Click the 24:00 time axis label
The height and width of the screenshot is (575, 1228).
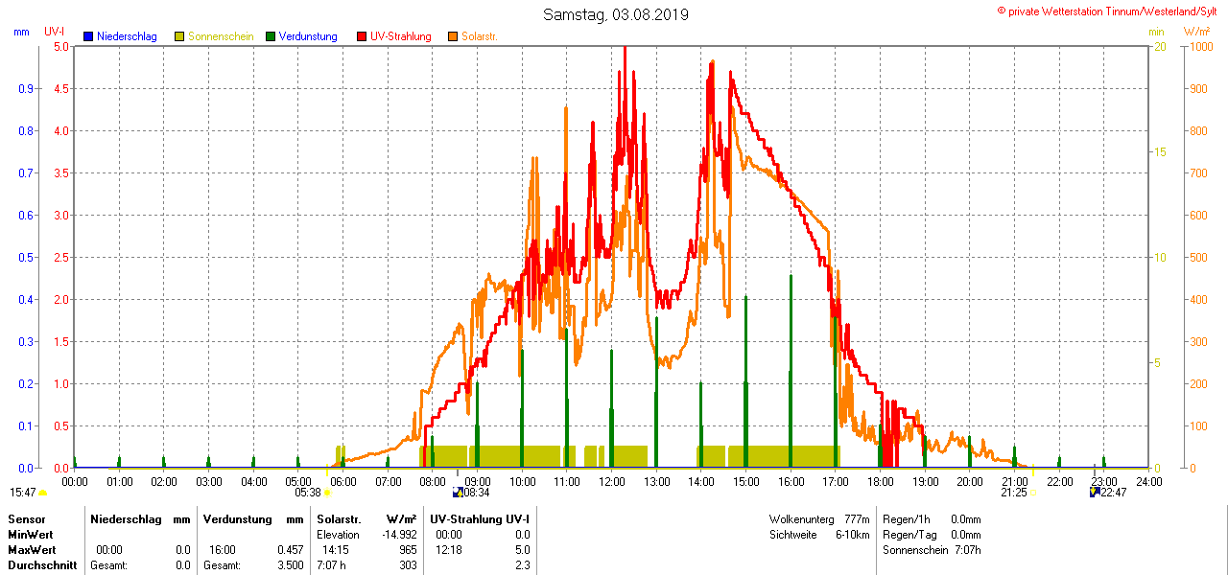coord(1147,481)
